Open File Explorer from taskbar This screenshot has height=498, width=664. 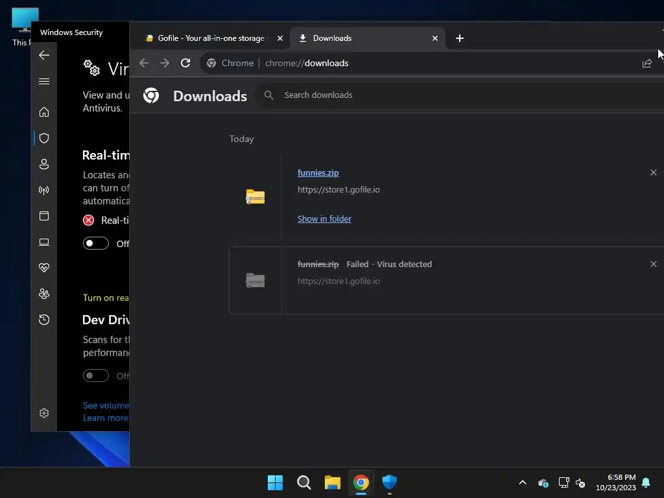[333, 482]
